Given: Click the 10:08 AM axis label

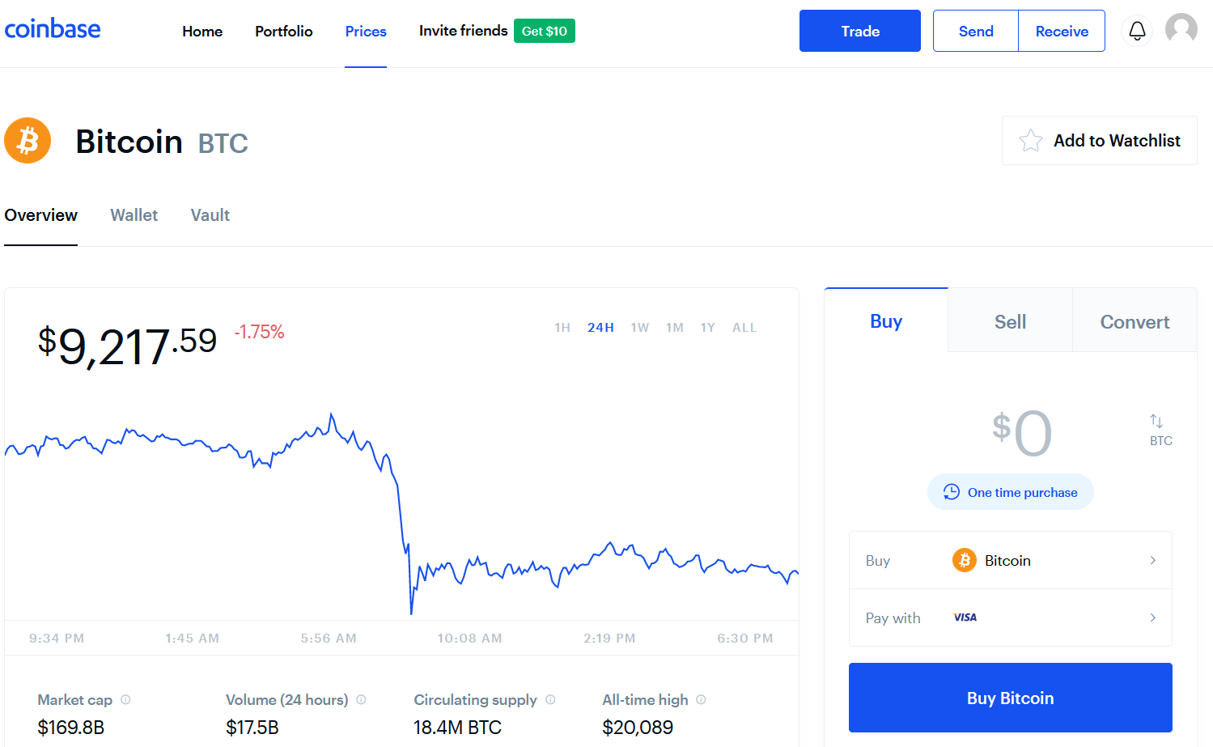Looking at the screenshot, I should pyautogui.click(x=470, y=639).
